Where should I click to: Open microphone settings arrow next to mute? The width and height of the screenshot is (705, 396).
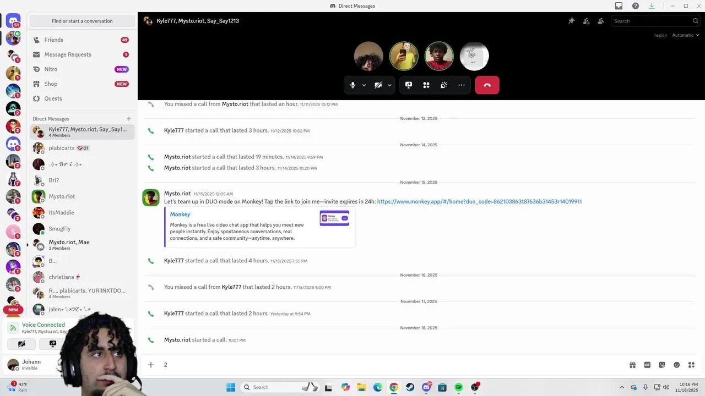(x=364, y=85)
